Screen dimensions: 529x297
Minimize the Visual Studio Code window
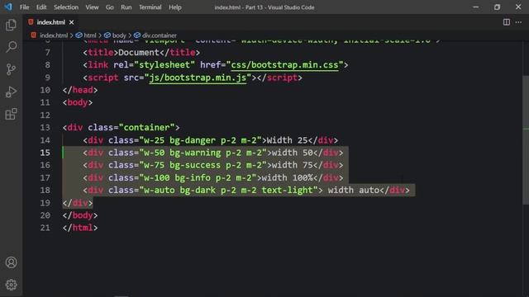(476, 7)
